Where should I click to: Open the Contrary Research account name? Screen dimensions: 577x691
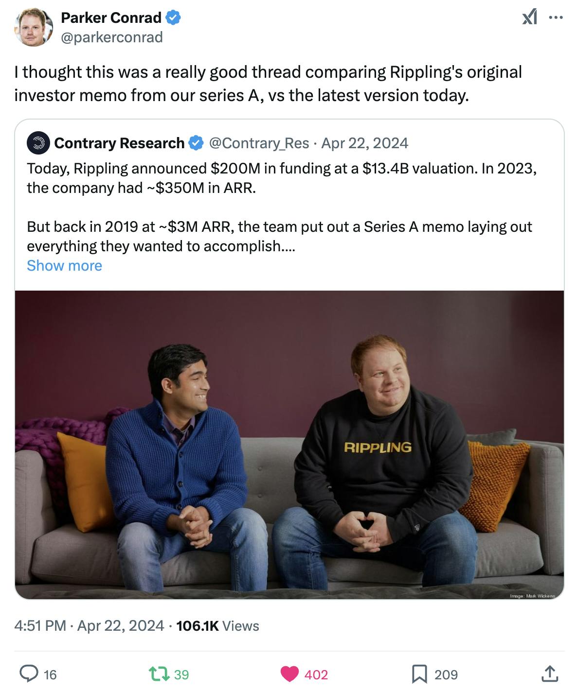(119, 143)
